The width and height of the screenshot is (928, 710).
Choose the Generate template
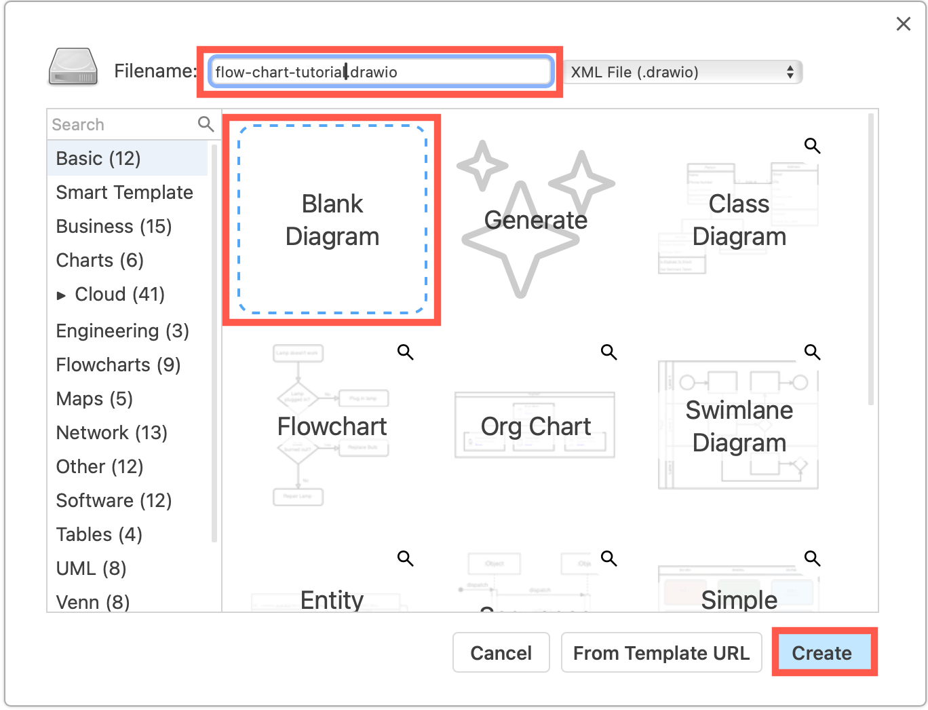tap(535, 220)
